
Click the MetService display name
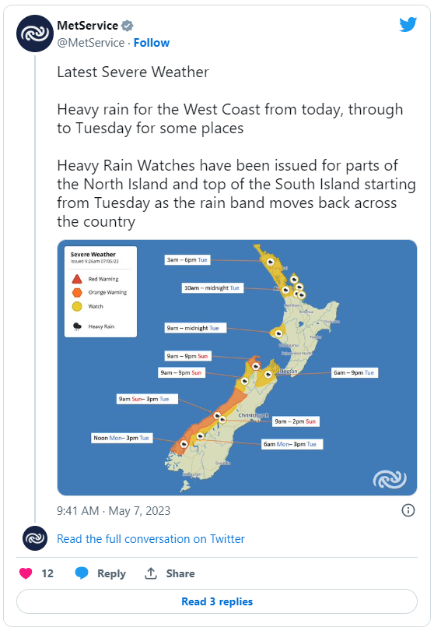[x=88, y=26]
